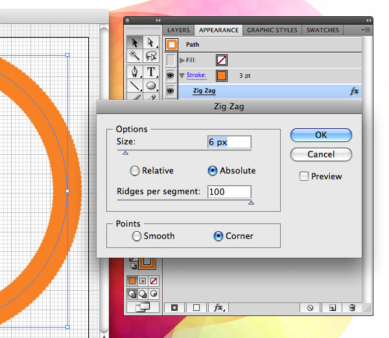Screen dimensions: 389x338
Task: Expand the Fill attribute triangle
Action: click(182, 60)
